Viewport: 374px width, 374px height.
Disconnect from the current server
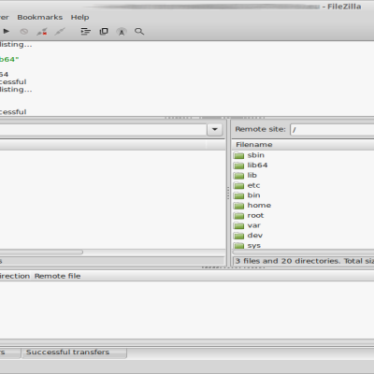[x=42, y=32]
